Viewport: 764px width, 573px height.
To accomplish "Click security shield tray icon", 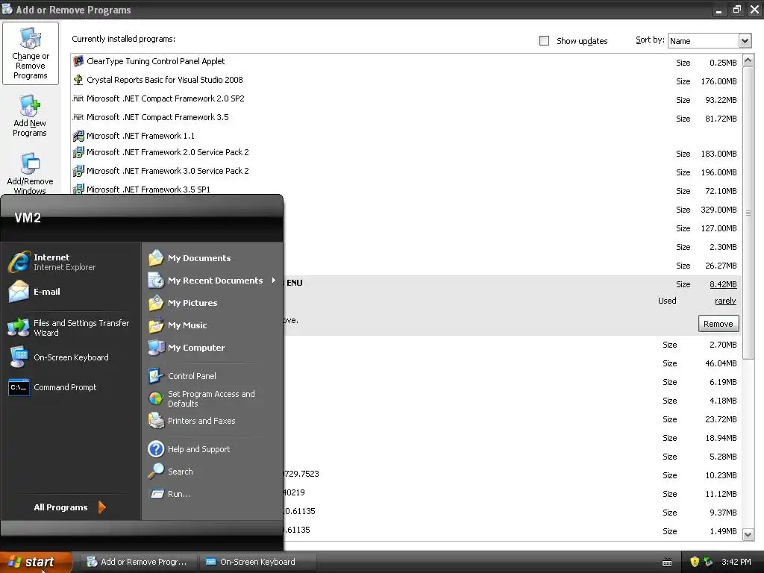I will click(x=695, y=561).
